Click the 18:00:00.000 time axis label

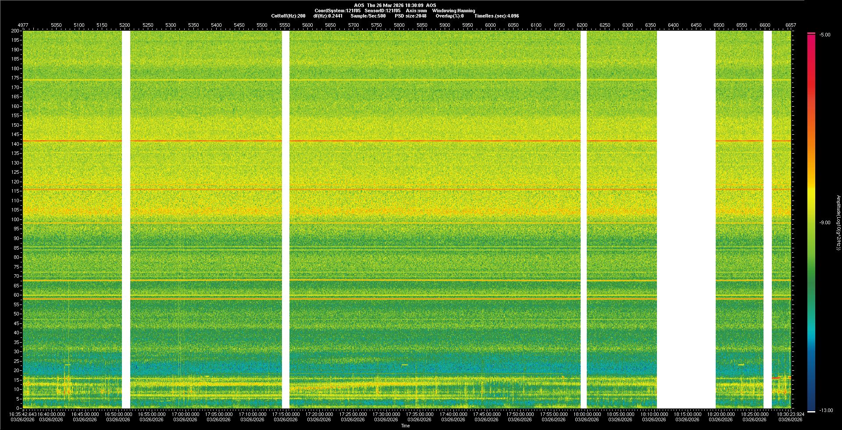pyautogui.click(x=587, y=414)
